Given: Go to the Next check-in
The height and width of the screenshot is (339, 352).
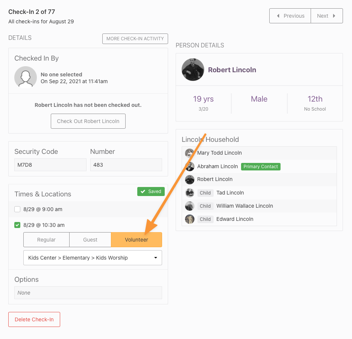Looking at the screenshot, I should coord(327,16).
